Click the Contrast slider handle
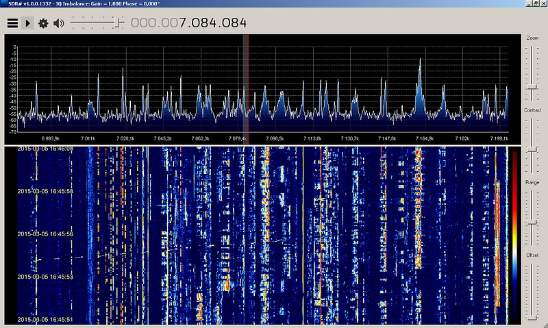Screen dimensions: 548x328 click(x=532, y=150)
